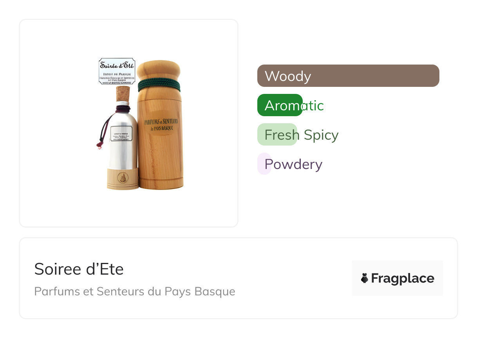Click the word Spicy in Fresh Spicy
This screenshot has height=338, width=477.
321,135
